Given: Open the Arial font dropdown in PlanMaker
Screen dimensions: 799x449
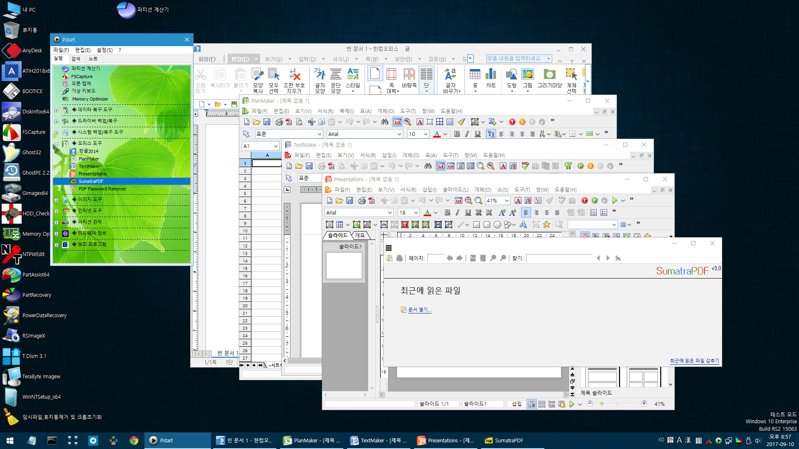Looking at the screenshot, I should 399,134.
